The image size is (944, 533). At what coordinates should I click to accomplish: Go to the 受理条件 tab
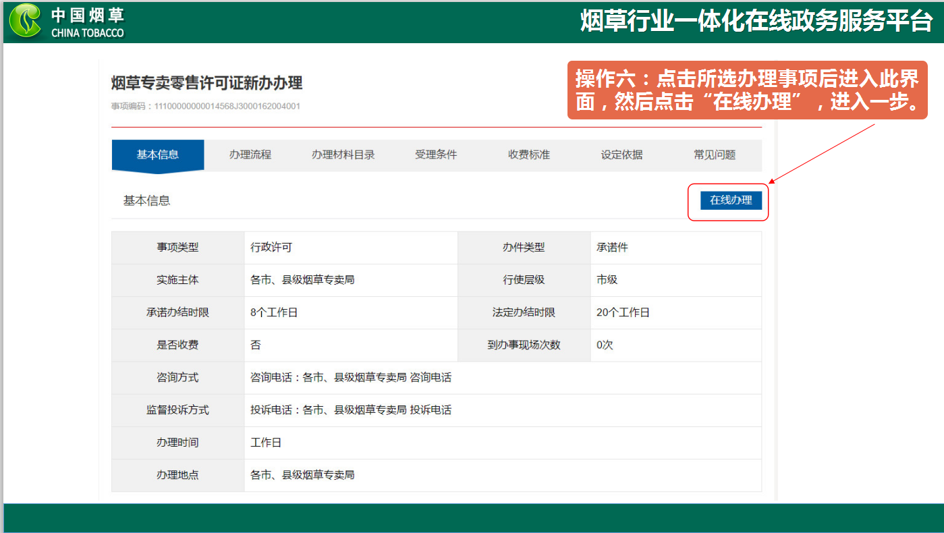click(436, 155)
